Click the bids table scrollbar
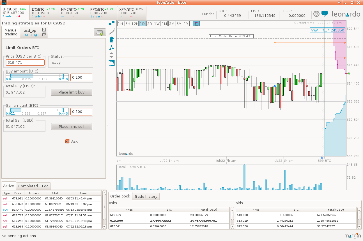This screenshot has width=363, height=241. click(x=359, y=218)
